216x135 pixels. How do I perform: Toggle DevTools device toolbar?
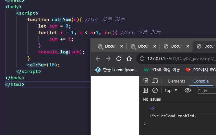click(x=155, y=81)
